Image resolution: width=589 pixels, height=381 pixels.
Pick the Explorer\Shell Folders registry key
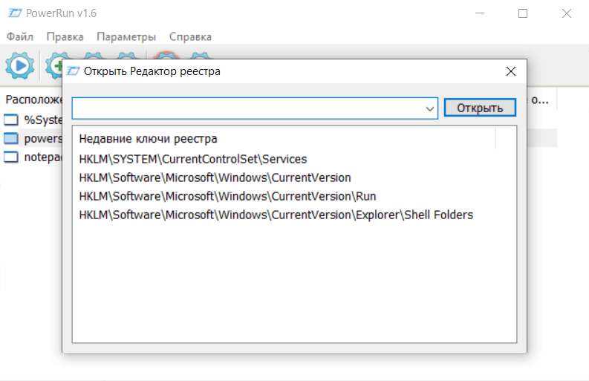[x=276, y=215]
